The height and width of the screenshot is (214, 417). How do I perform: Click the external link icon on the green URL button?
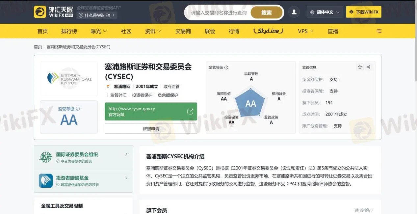coord(190,111)
